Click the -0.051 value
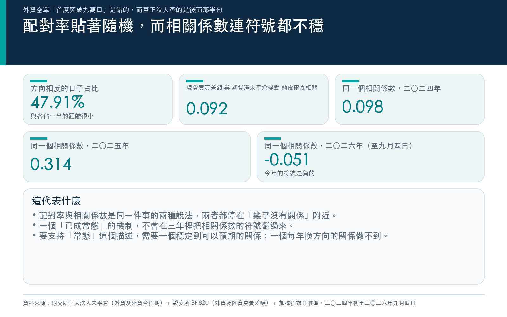Screen dimensions: 507x317 pos(286,160)
